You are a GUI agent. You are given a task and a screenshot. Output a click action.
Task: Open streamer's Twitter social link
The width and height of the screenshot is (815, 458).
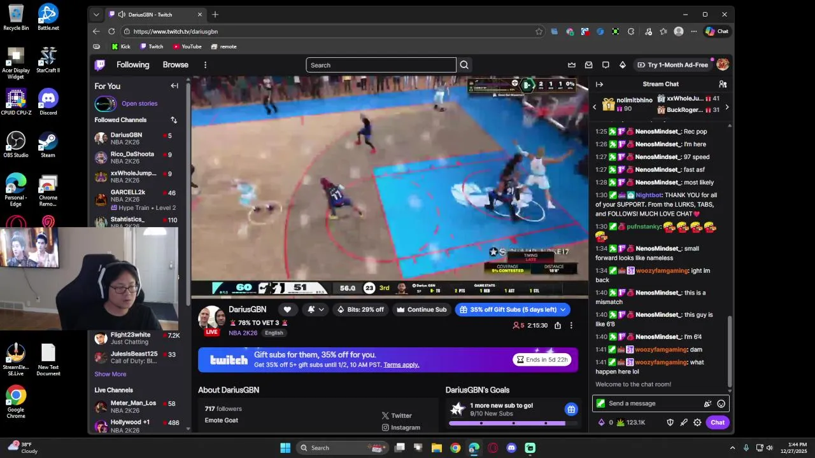pyautogui.click(x=397, y=415)
